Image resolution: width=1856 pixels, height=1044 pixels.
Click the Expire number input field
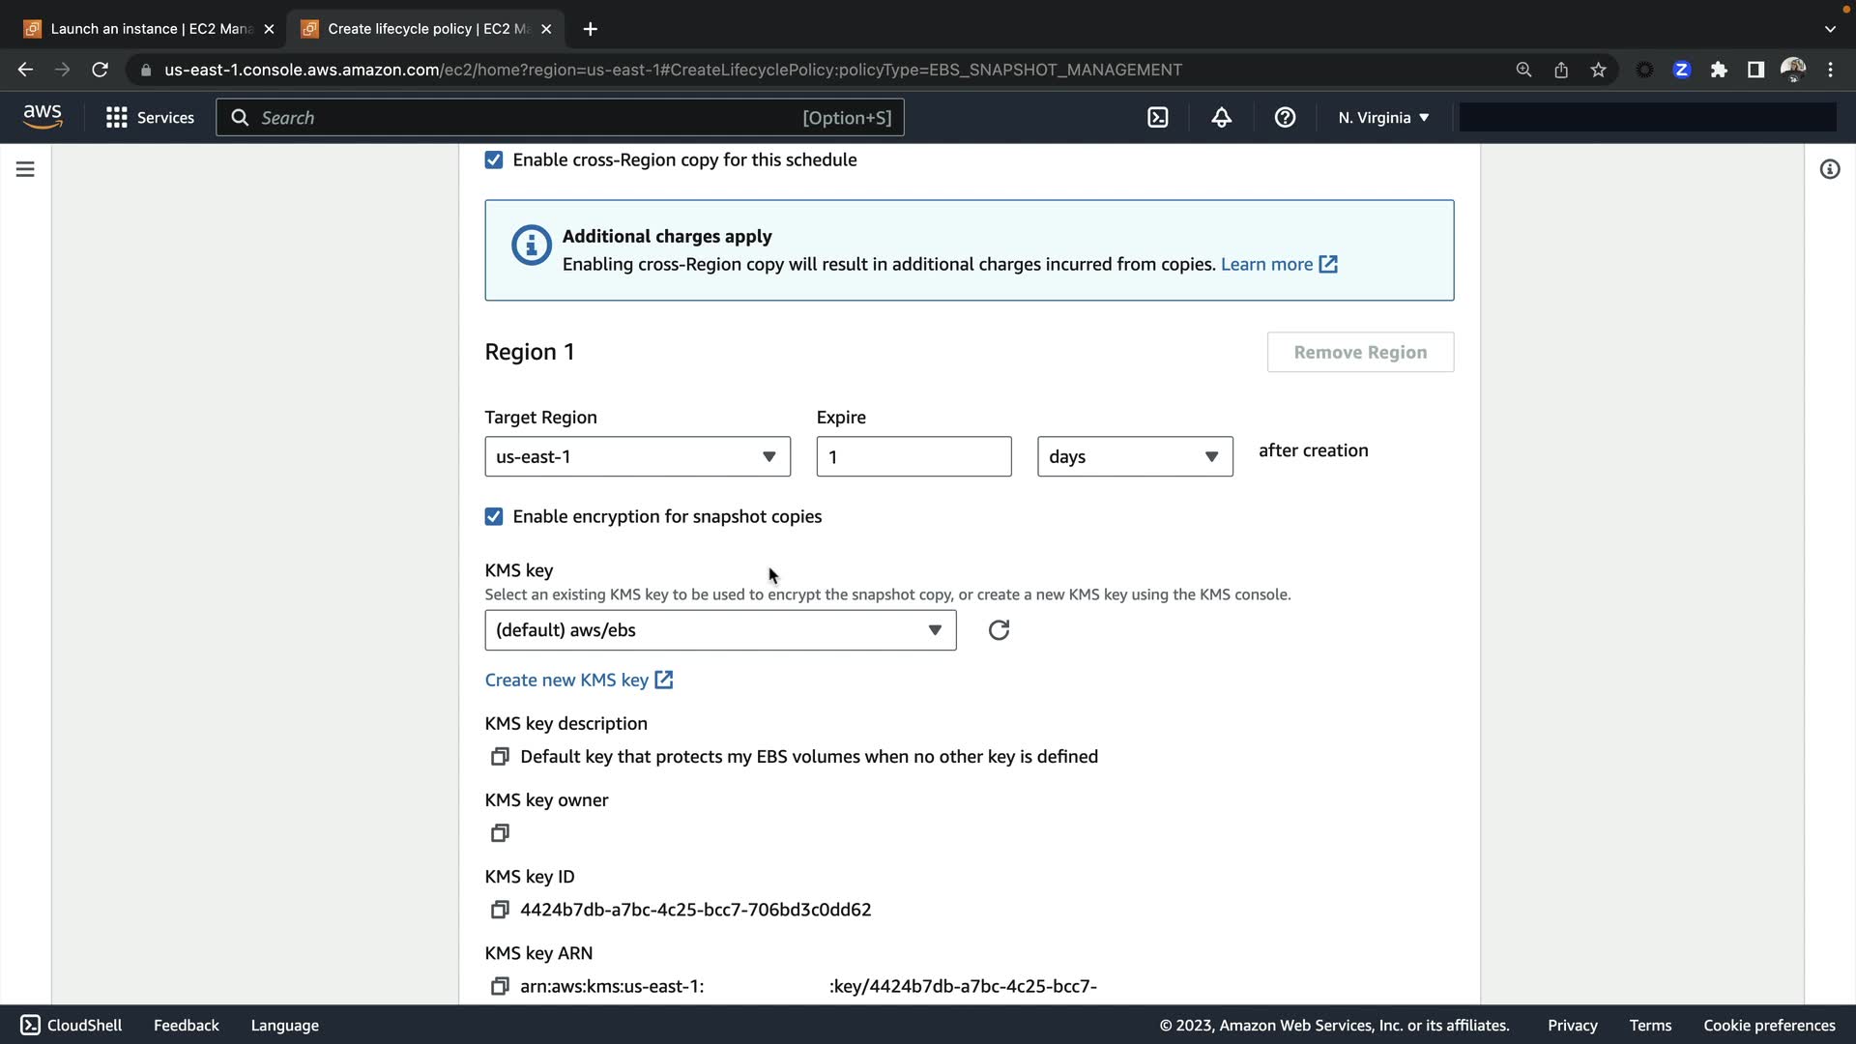pos(913,456)
